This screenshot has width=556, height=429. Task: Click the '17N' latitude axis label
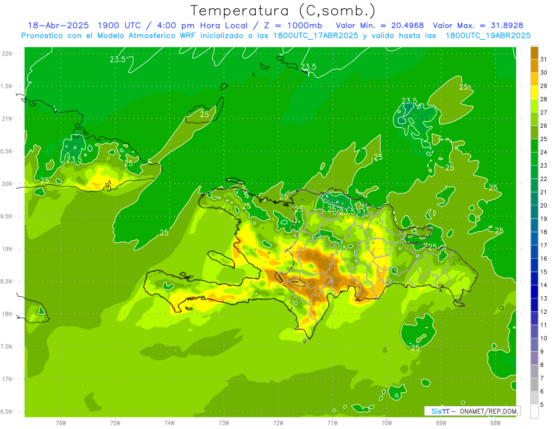pos(7,379)
